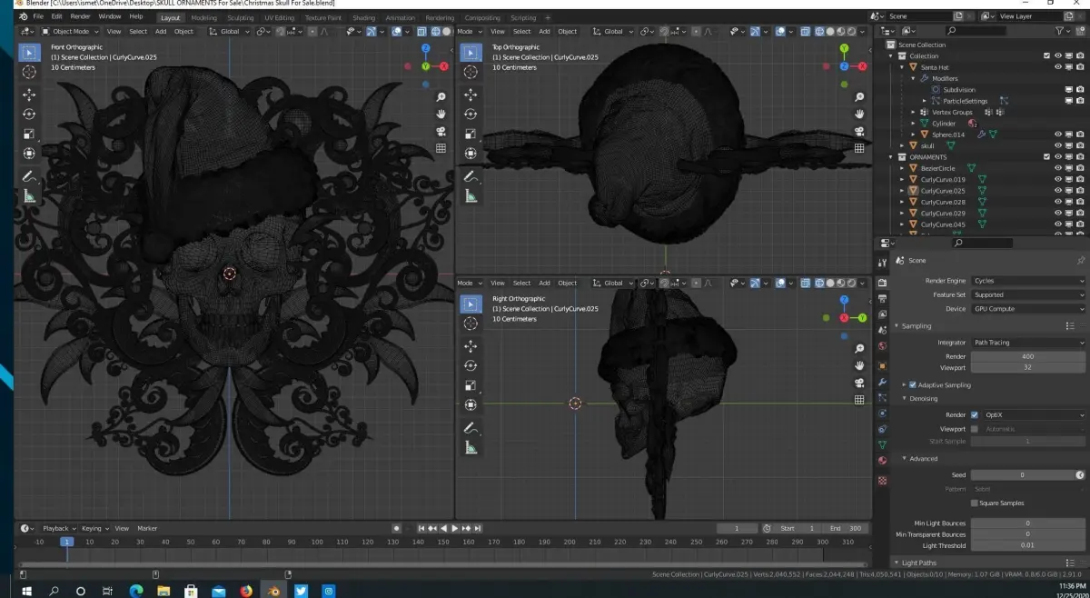Click the Y axis on Front viewport gizmo
1090x598 pixels.
[x=425, y=65]
